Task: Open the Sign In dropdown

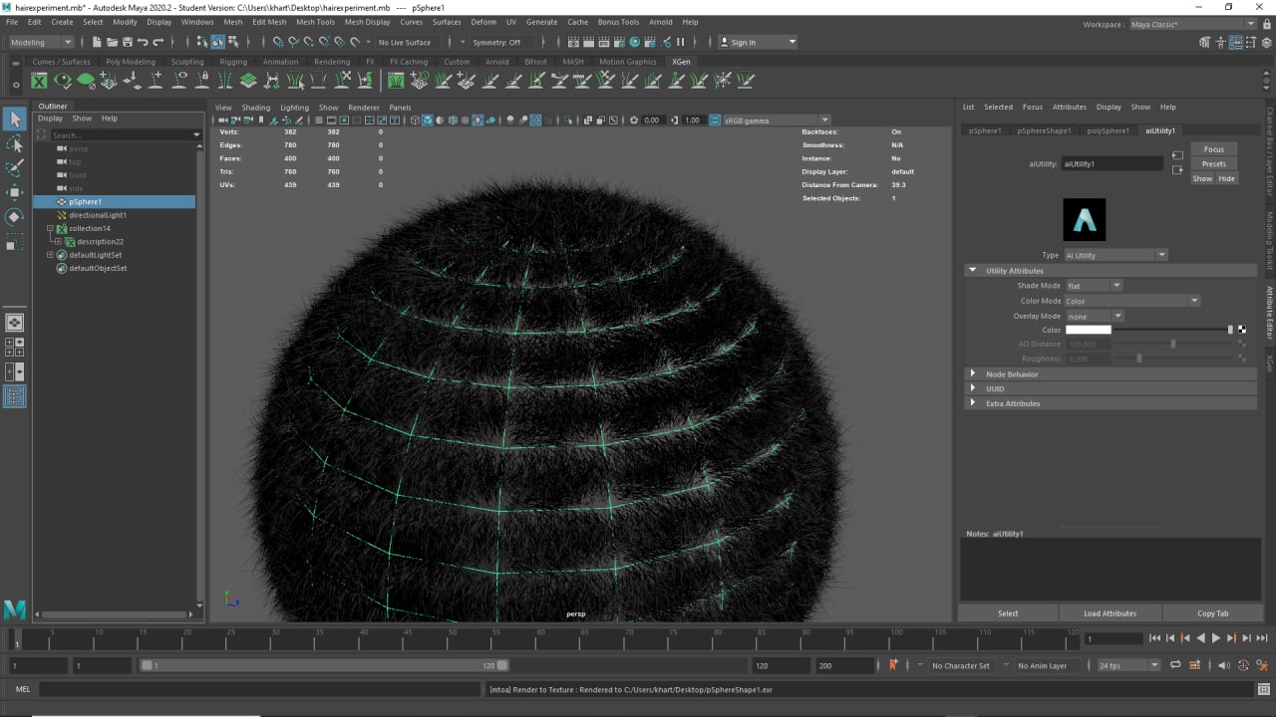Action: [x=759, y=42]
